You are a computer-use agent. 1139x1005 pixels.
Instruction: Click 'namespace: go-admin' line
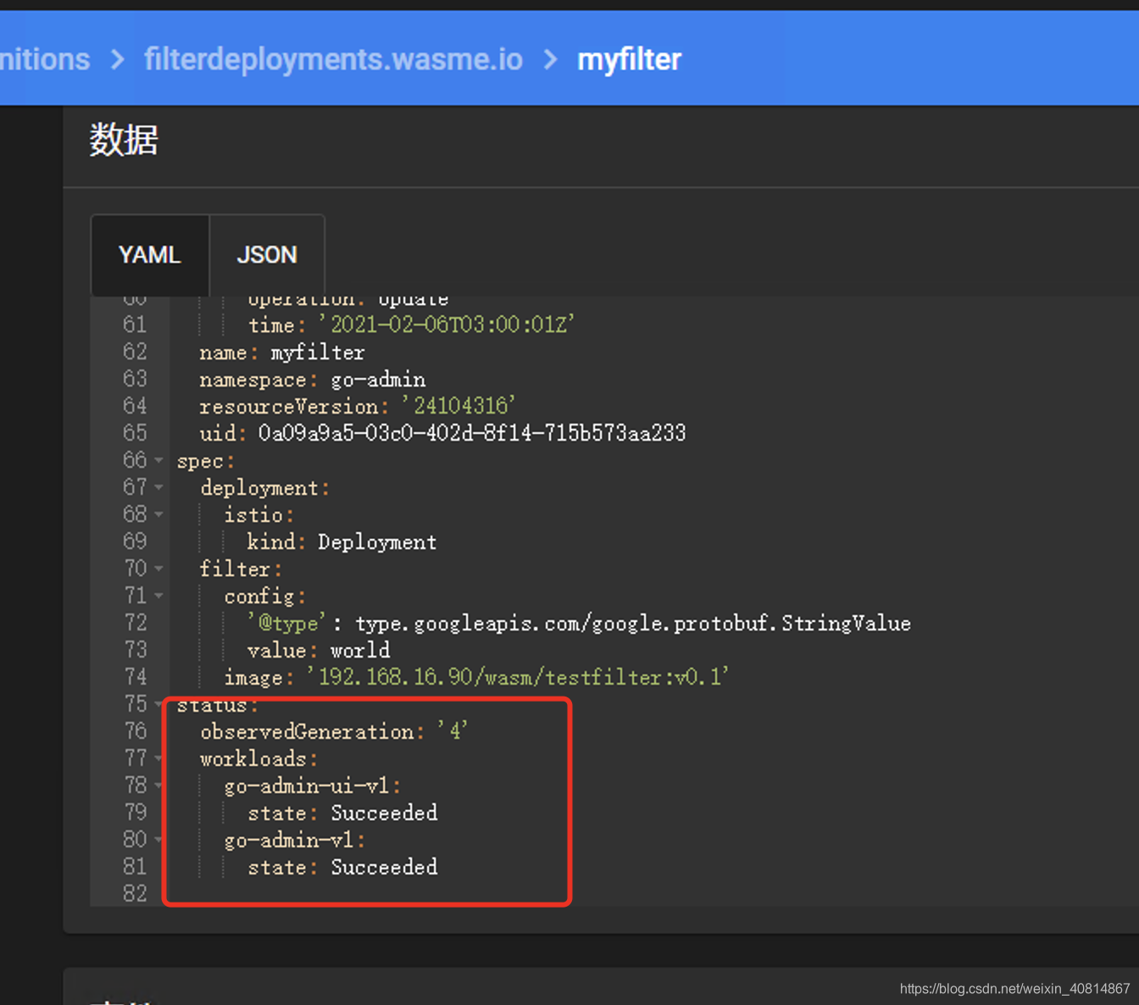313,380
